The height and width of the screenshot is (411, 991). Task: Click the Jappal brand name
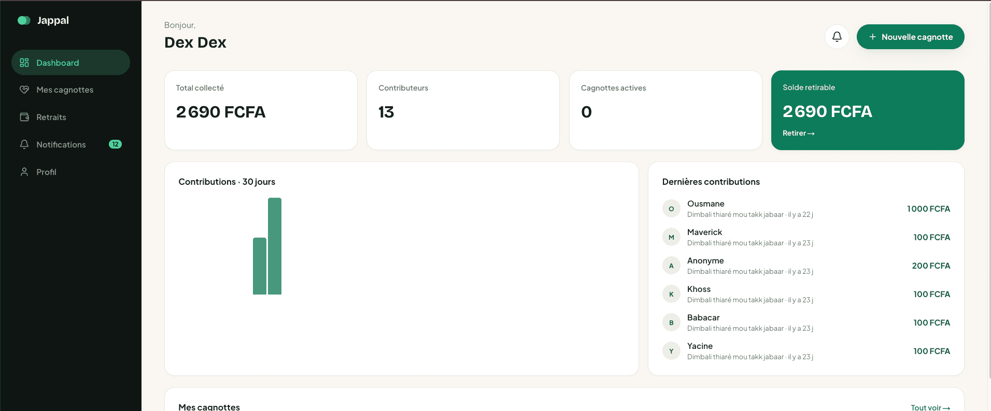[53, 20]
